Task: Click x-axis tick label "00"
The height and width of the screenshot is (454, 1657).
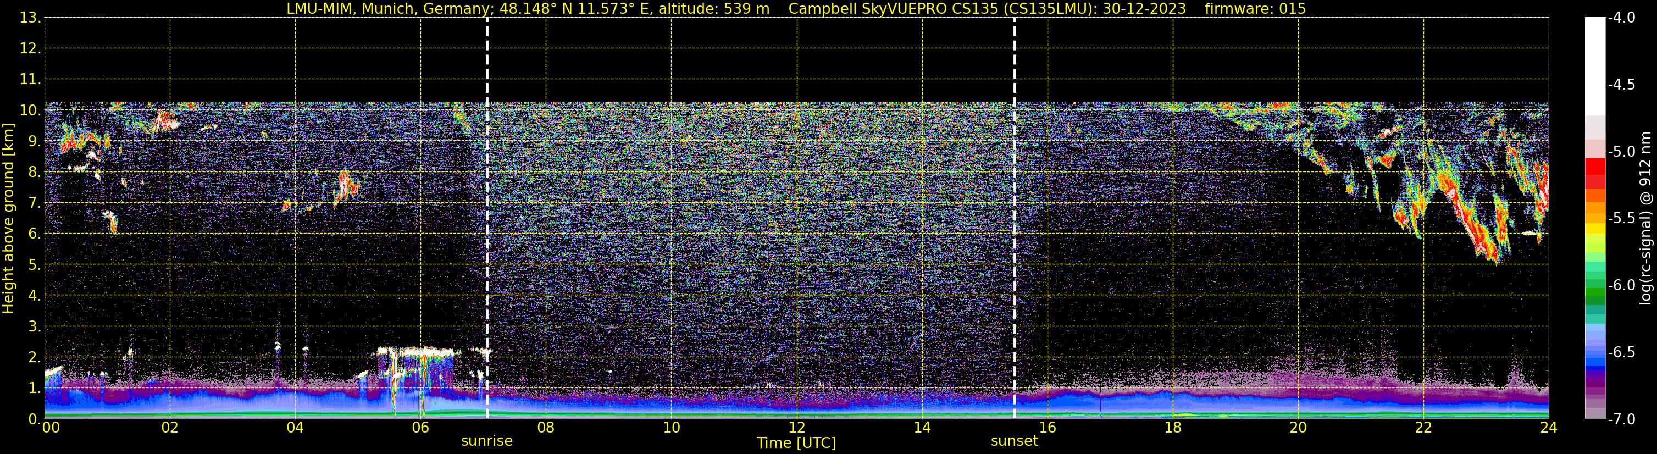Action: (x=51, y=428)
